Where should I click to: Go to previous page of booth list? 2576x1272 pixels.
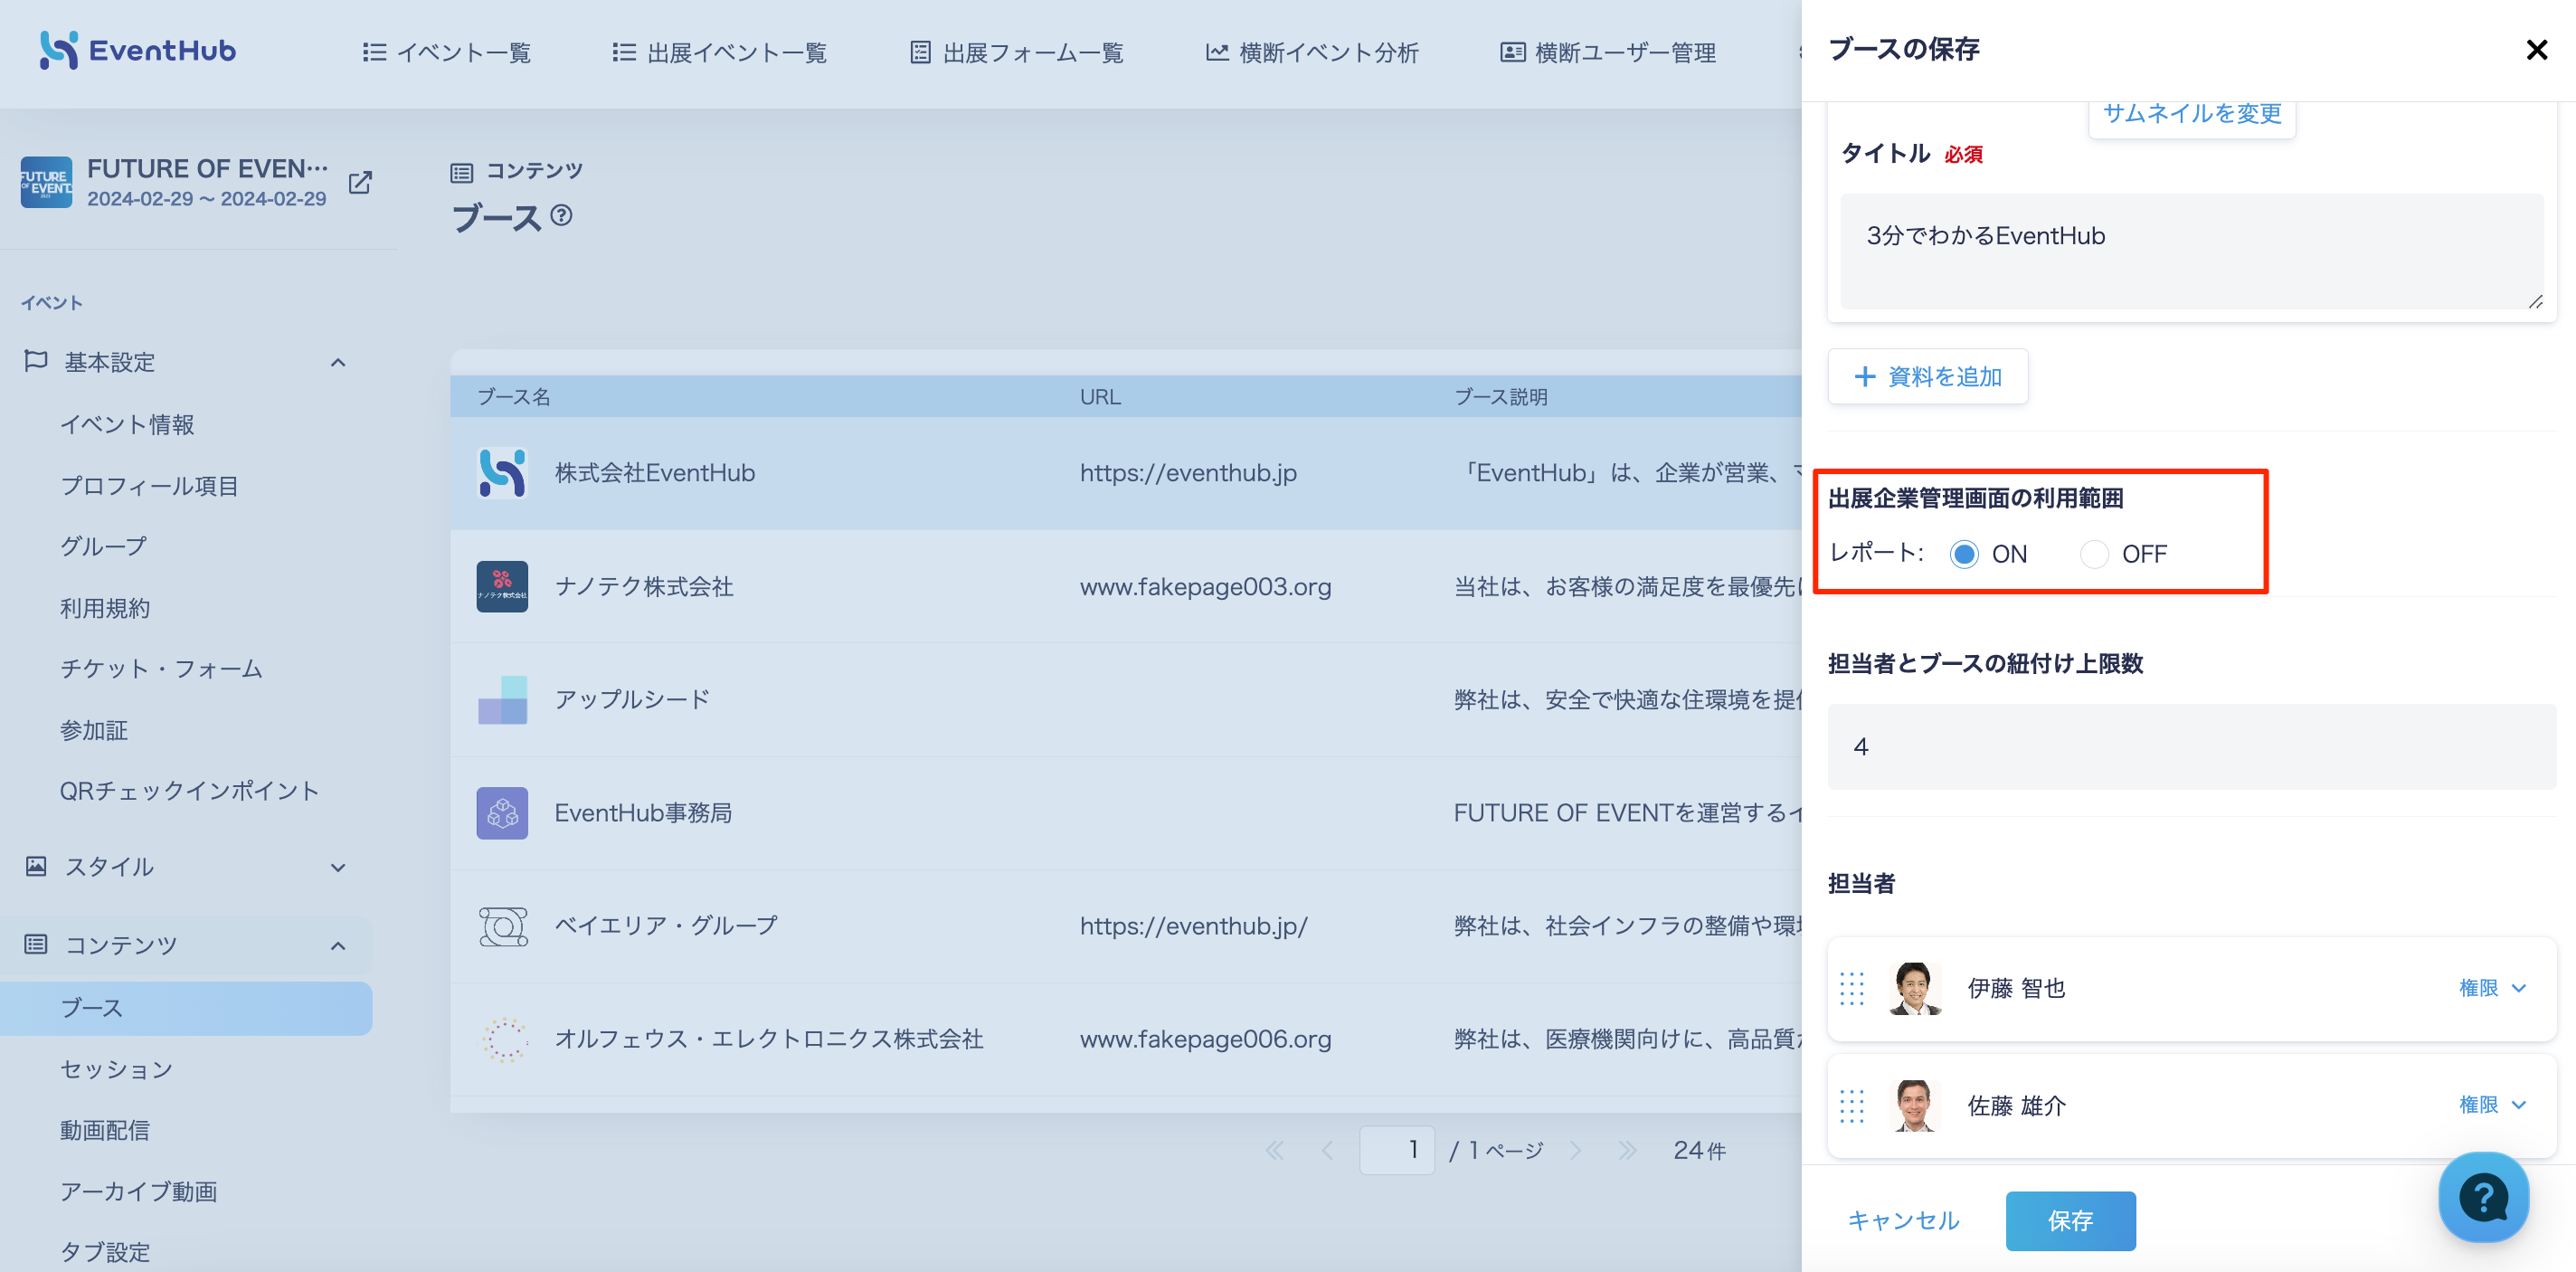[x=1327, y=1151]
